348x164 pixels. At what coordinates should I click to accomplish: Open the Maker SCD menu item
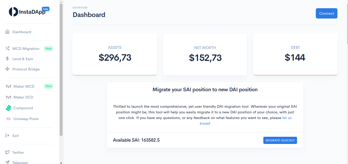coord(23,97)
